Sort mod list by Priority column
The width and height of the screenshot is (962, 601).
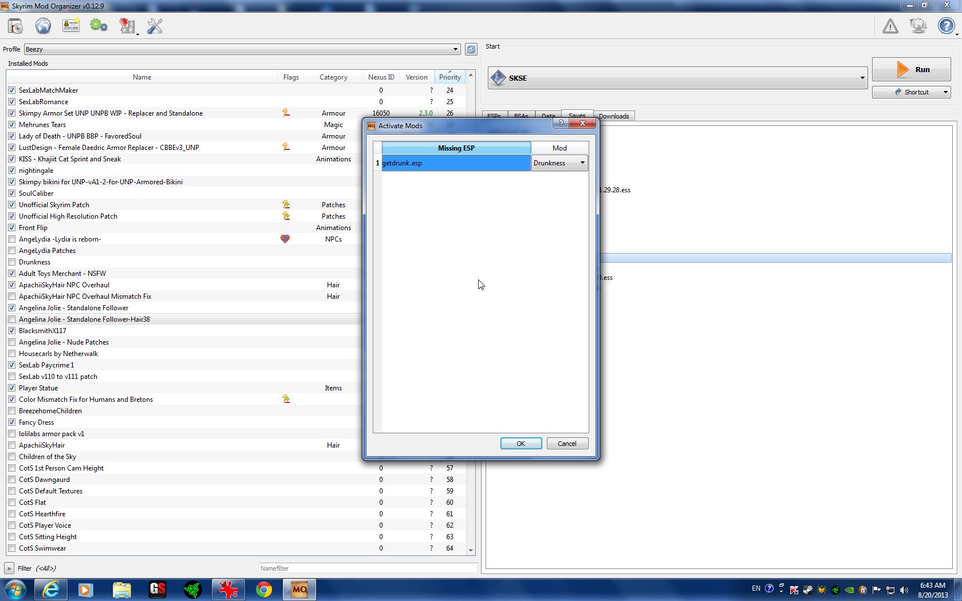(x=450, y=77)
